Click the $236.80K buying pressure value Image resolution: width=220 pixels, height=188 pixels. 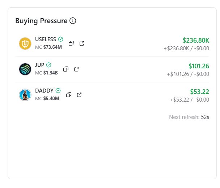coord(196,40)
